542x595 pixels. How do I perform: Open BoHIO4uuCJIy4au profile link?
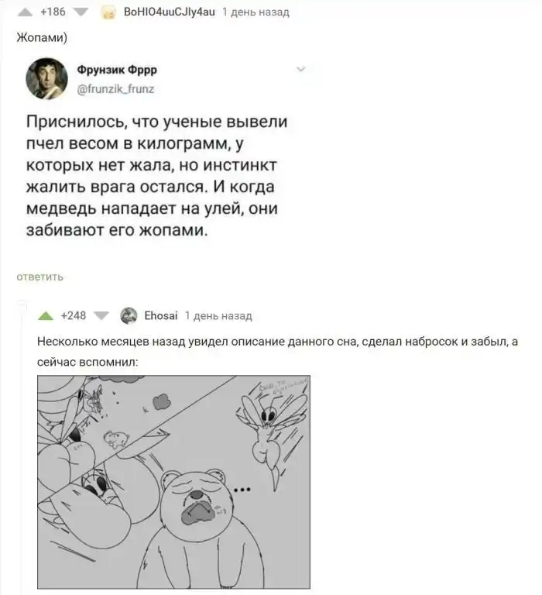(x=169, y=12)
